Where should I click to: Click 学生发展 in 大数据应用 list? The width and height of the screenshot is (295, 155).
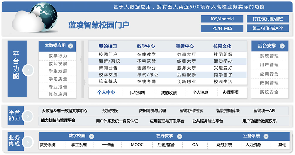coord(58,71)
